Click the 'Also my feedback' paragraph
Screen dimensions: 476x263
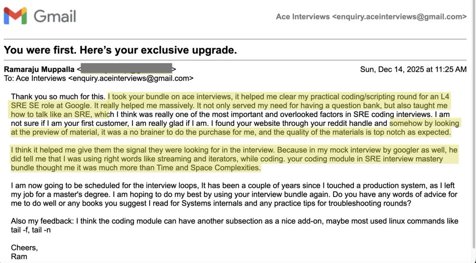tap(234, 225)
